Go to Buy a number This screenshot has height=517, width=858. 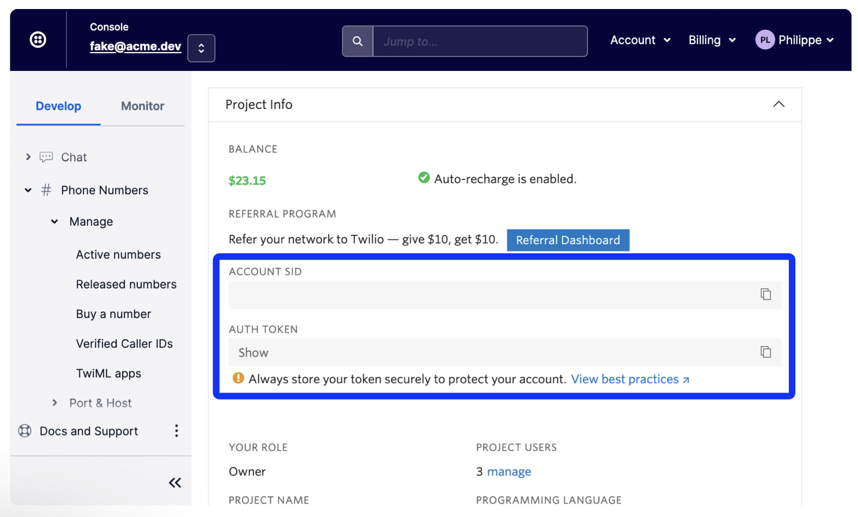(x=114, y=314)
